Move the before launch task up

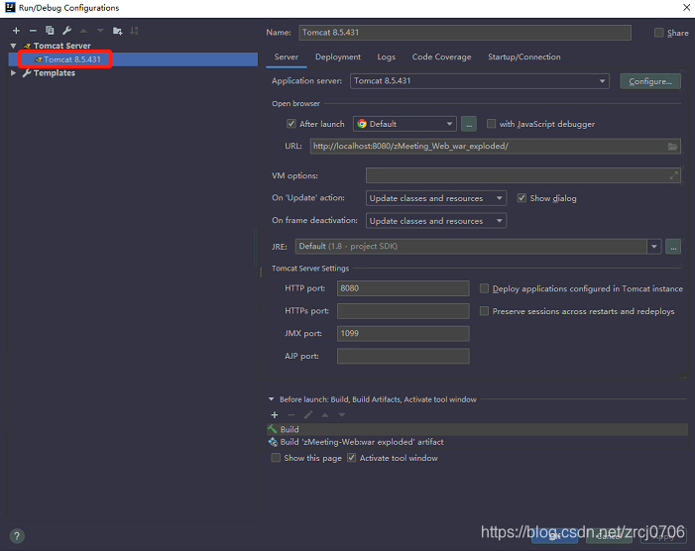click(x=325, y=415)
